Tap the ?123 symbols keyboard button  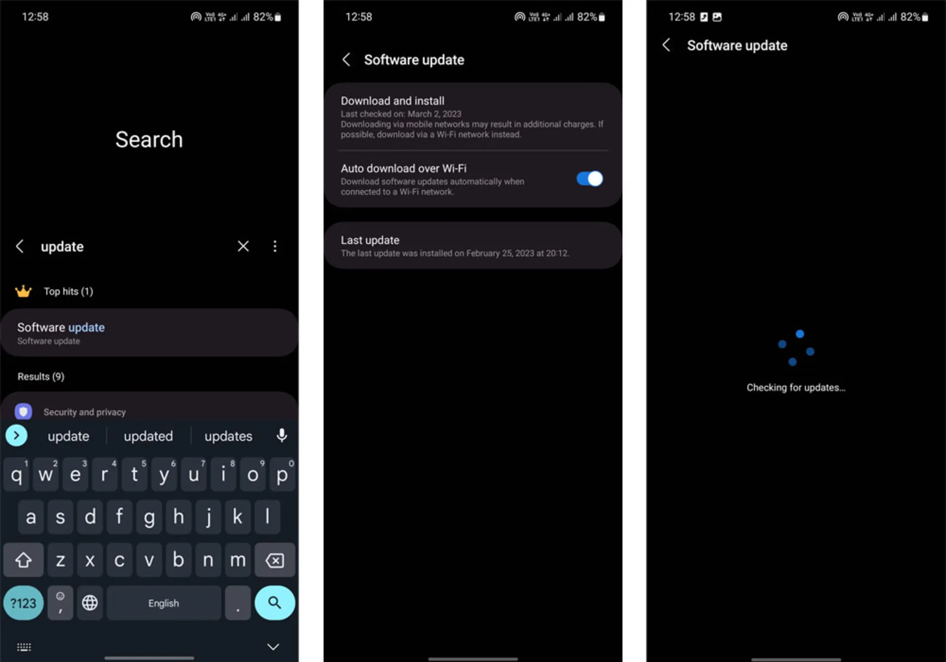pyautogui.click(x=23, y=602)
